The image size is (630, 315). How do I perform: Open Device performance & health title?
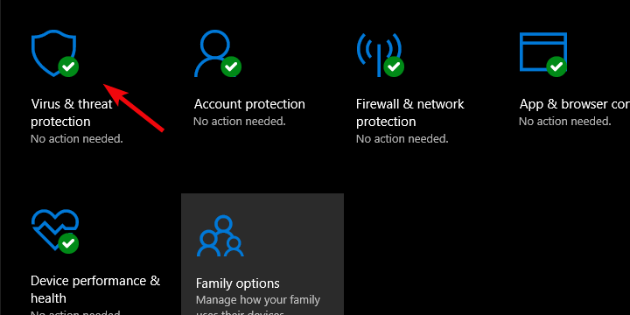95,290
